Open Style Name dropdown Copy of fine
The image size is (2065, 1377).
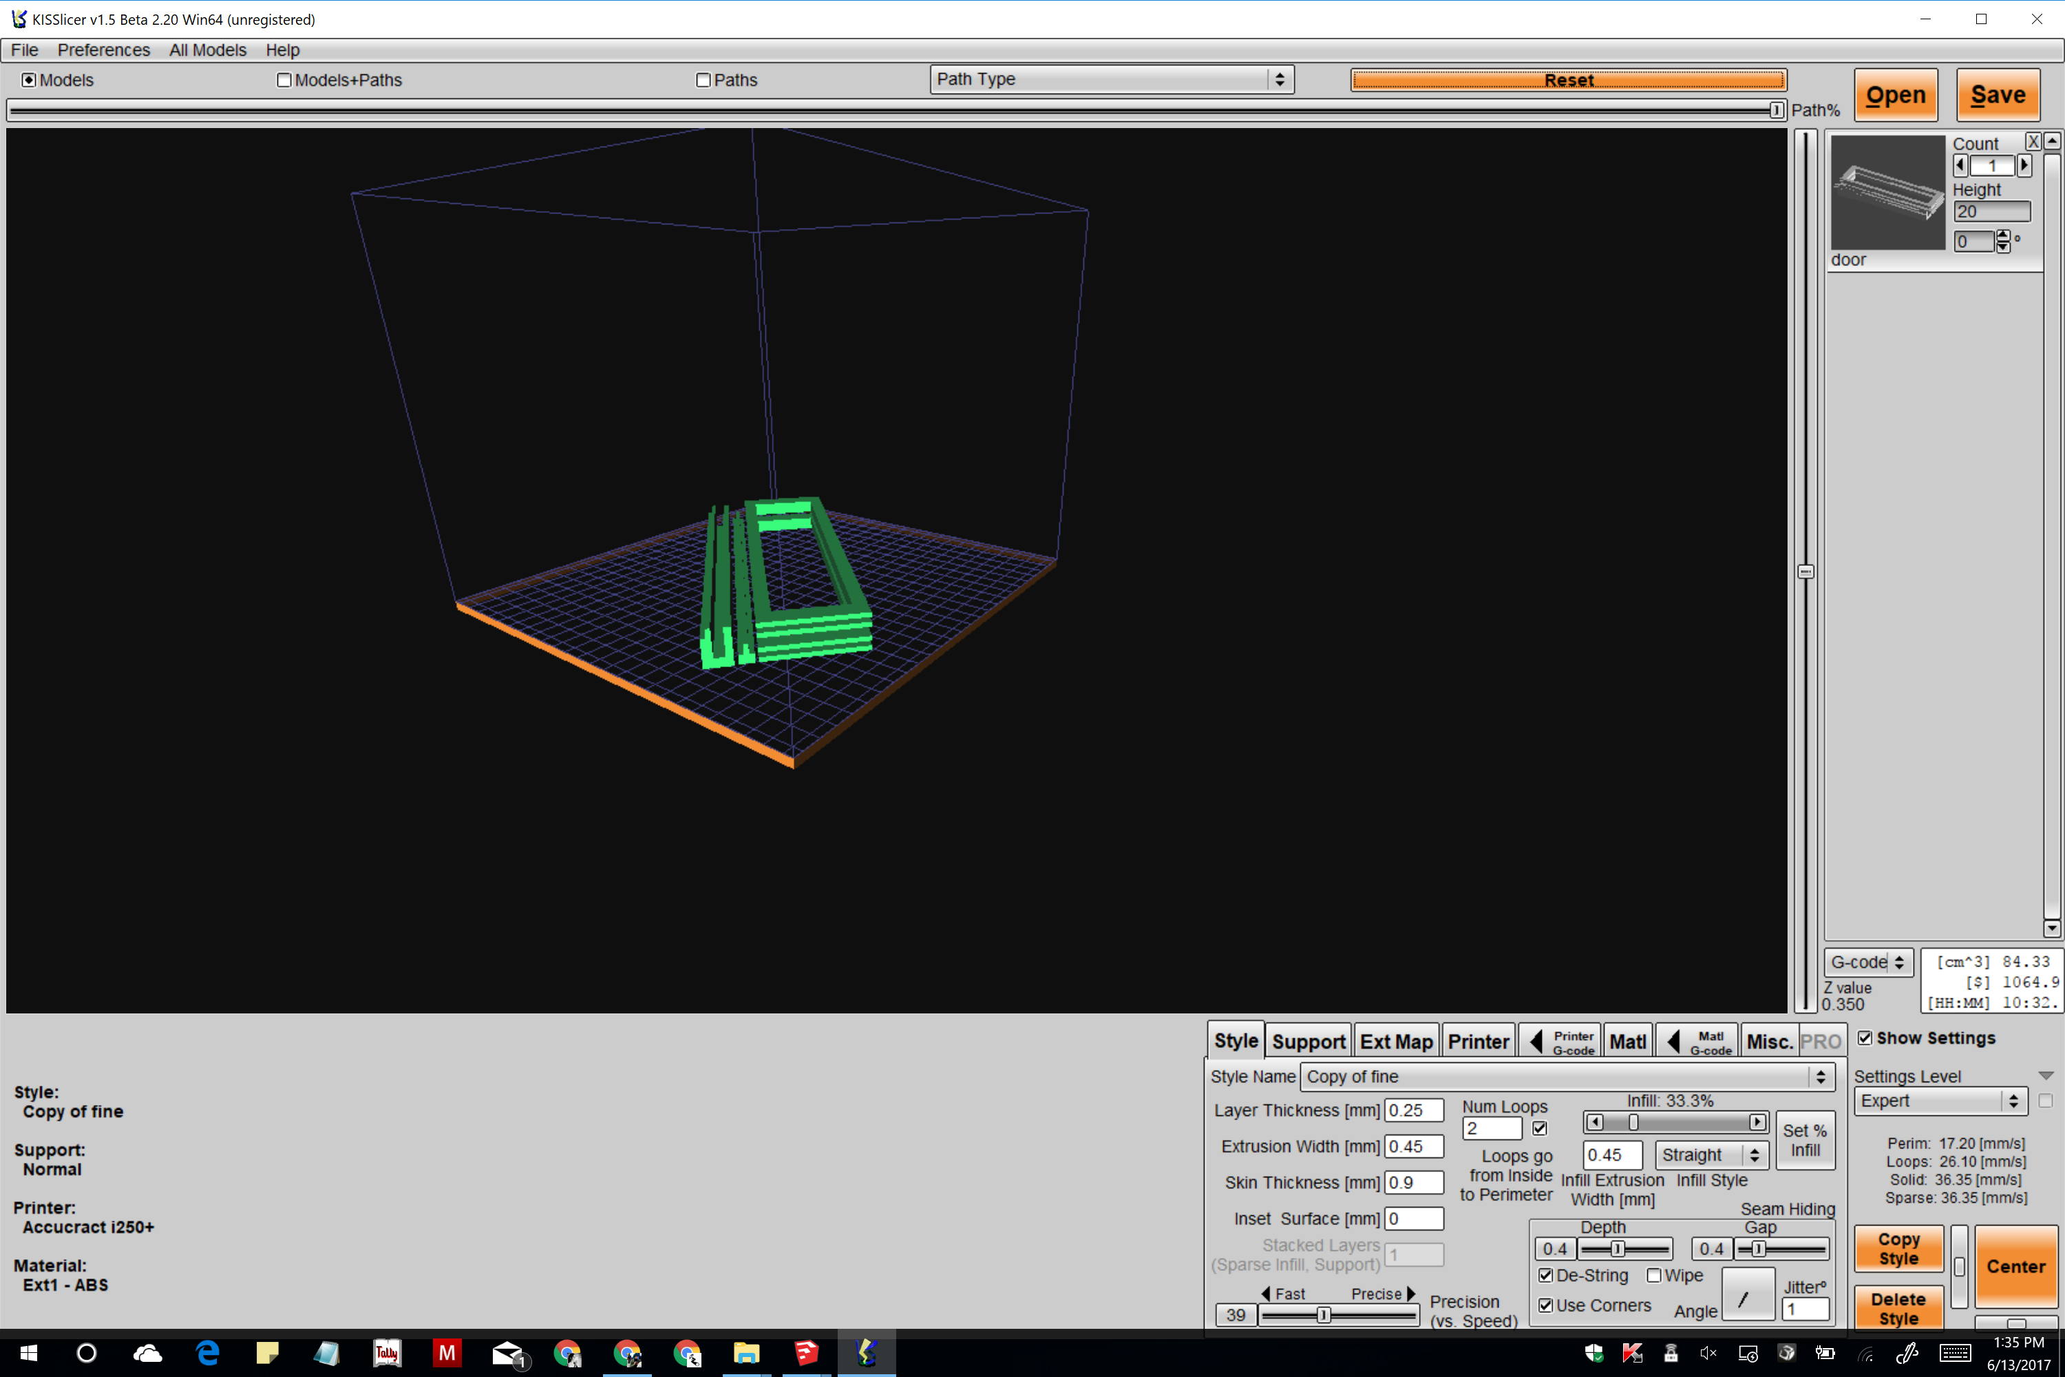[x=1567, y=1077]
